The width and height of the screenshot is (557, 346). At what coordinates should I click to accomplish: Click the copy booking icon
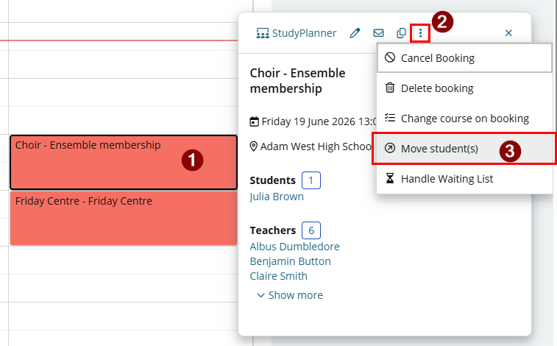[x=401, y=33]
